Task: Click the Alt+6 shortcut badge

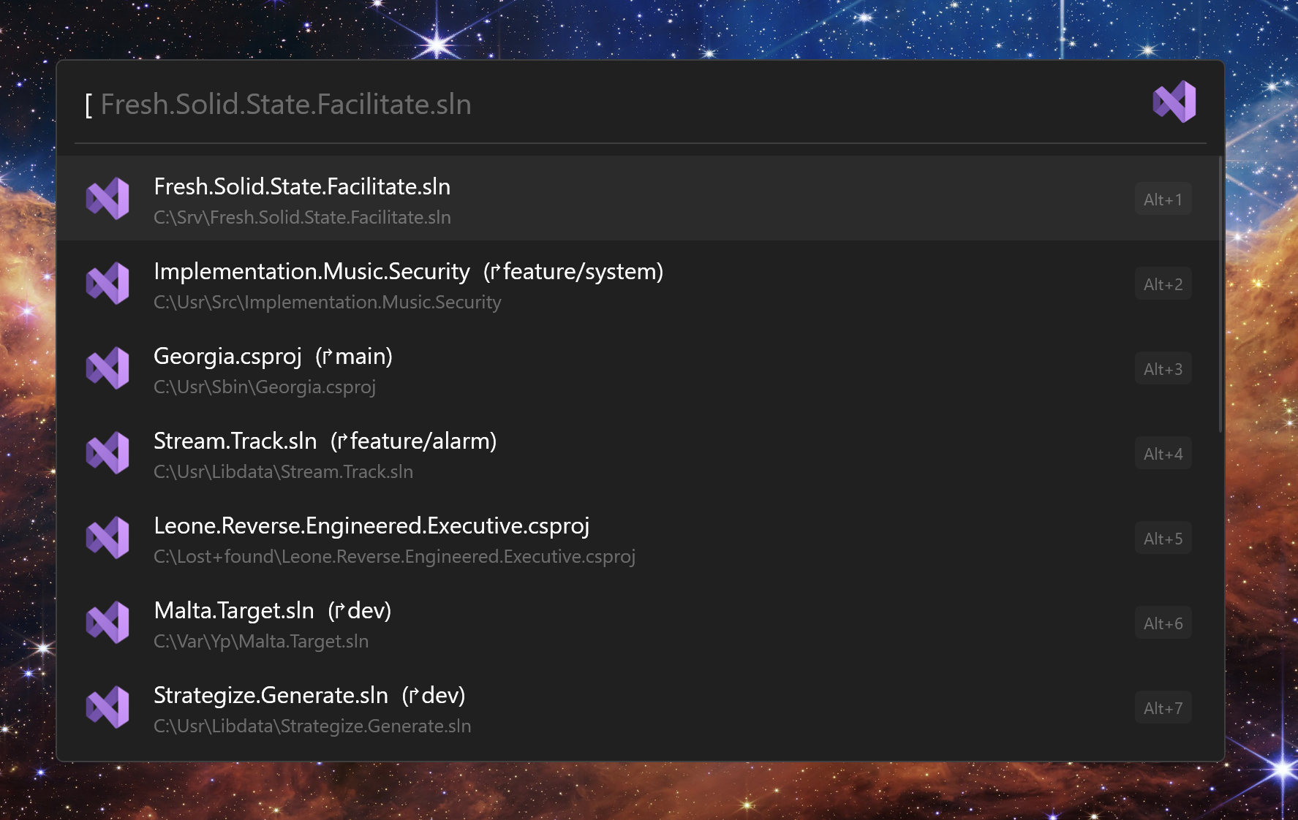Action: [1163, 623]
